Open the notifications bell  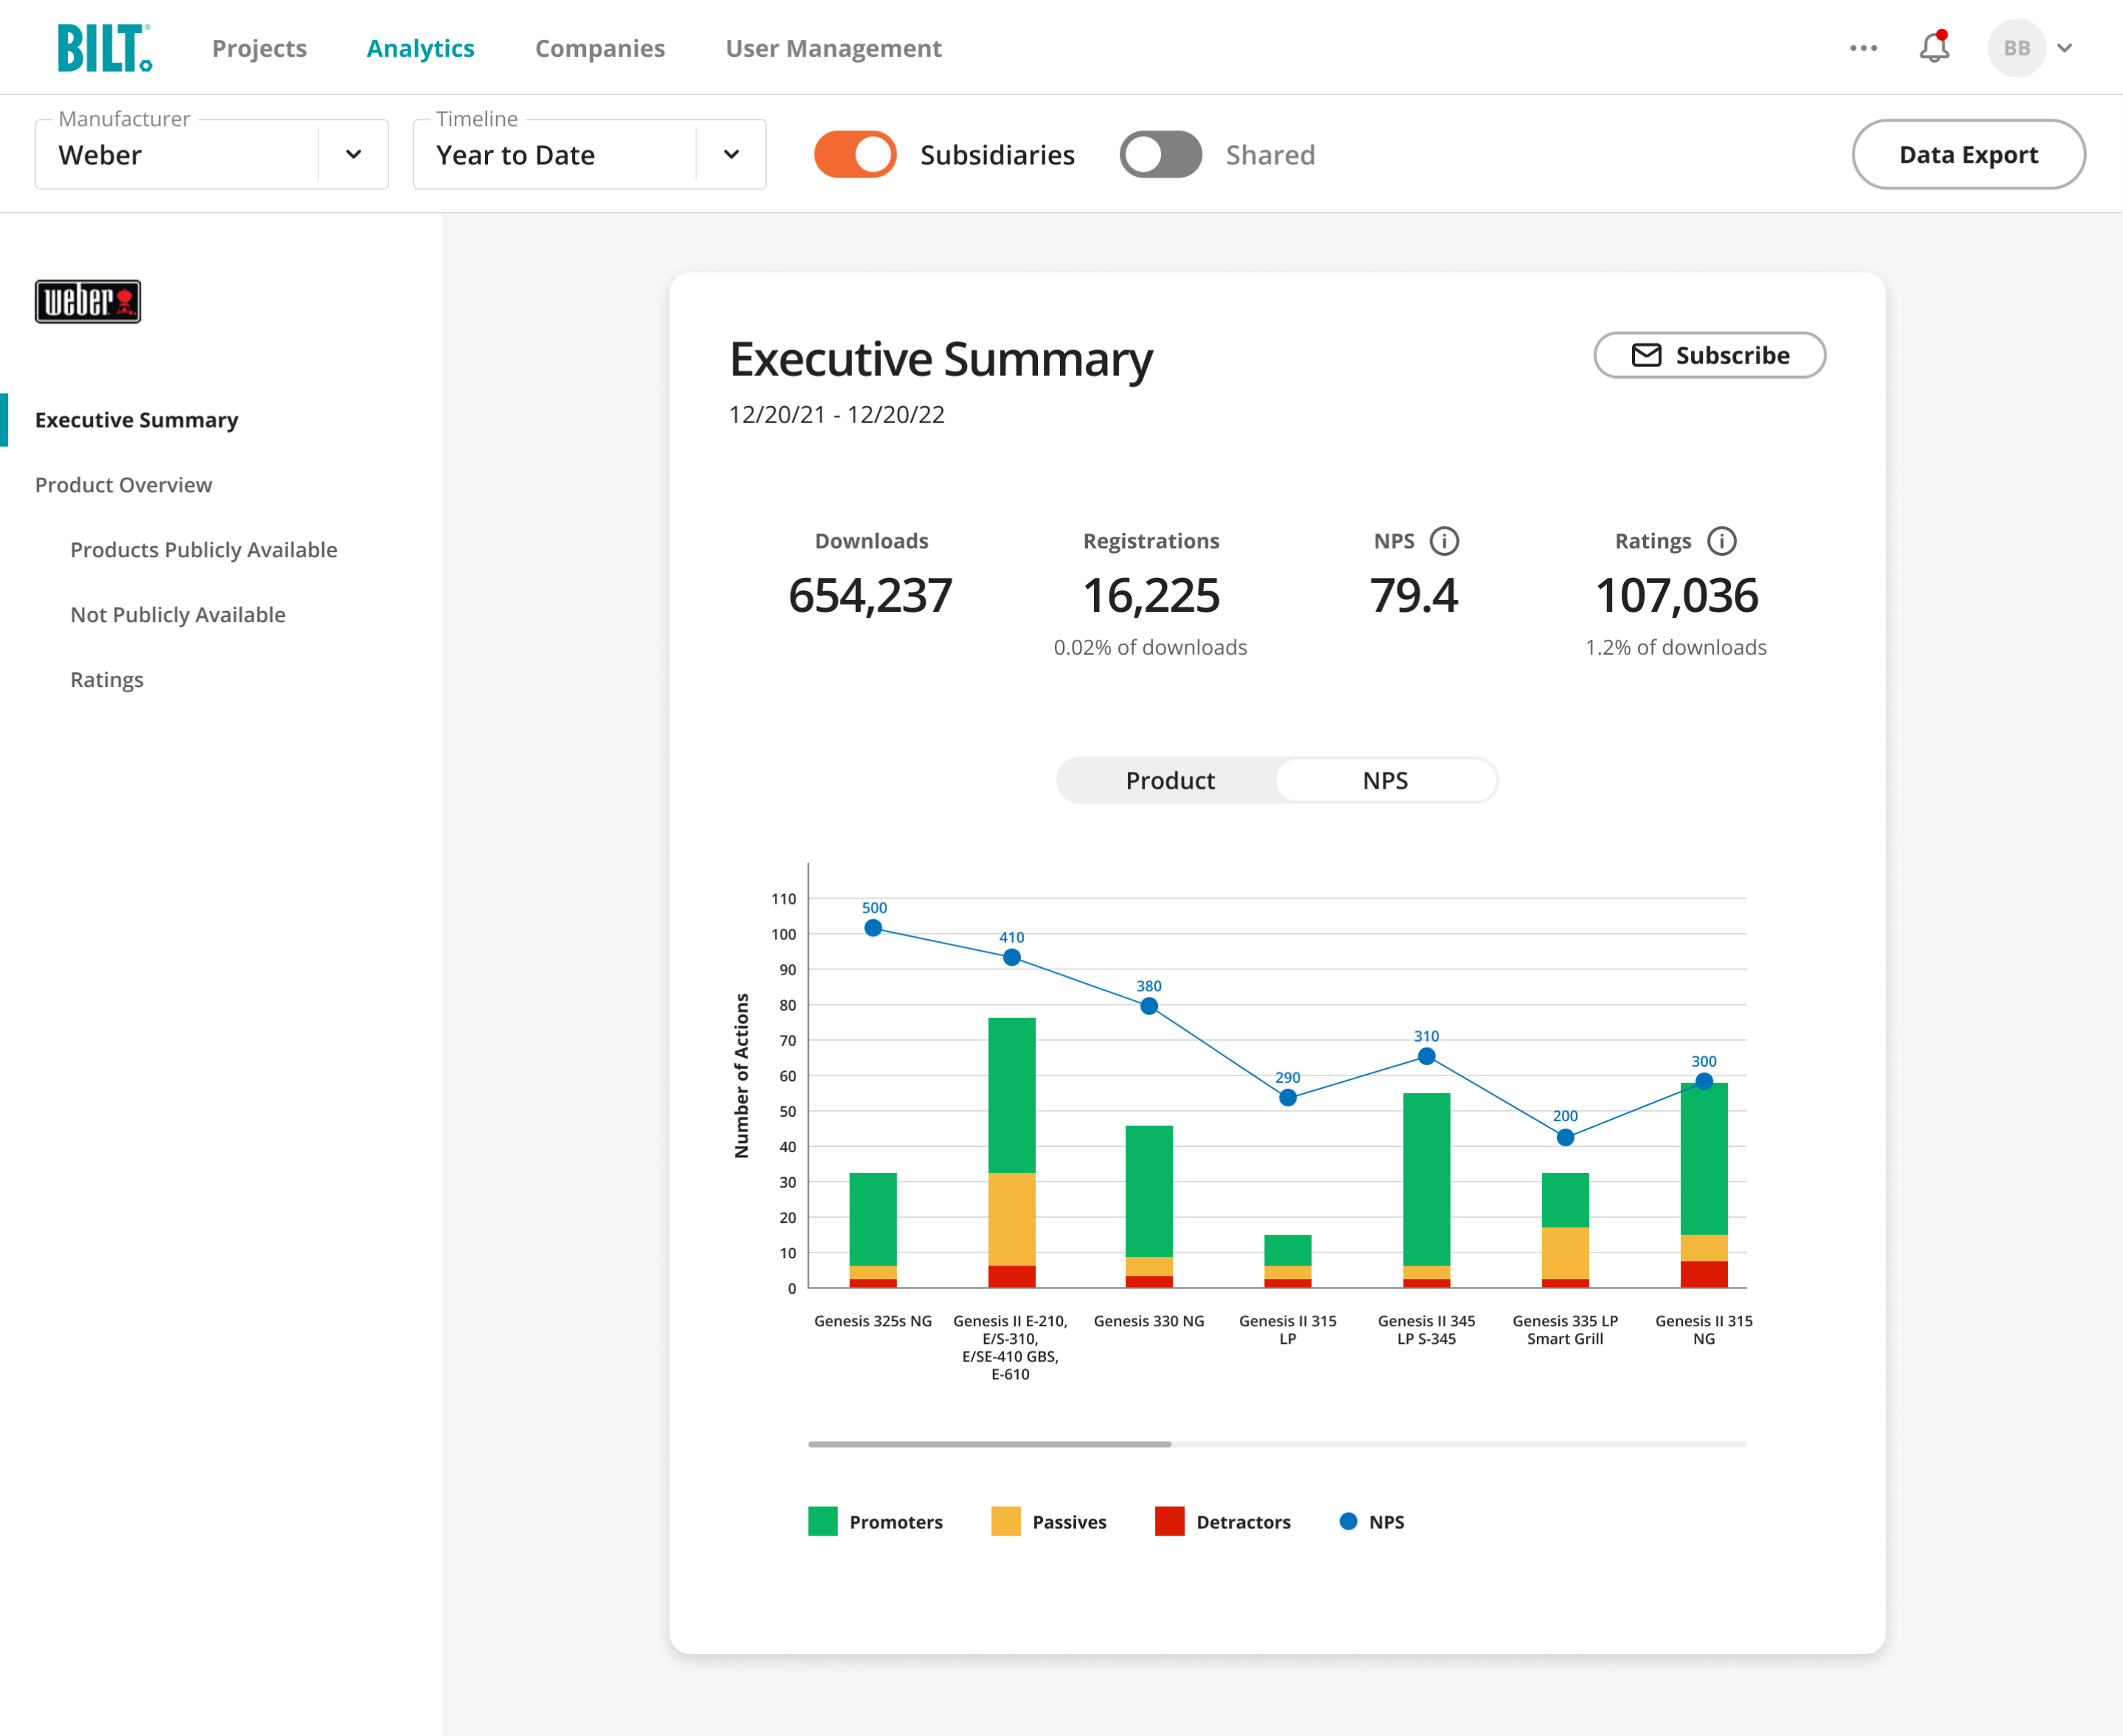point(1934,48)
